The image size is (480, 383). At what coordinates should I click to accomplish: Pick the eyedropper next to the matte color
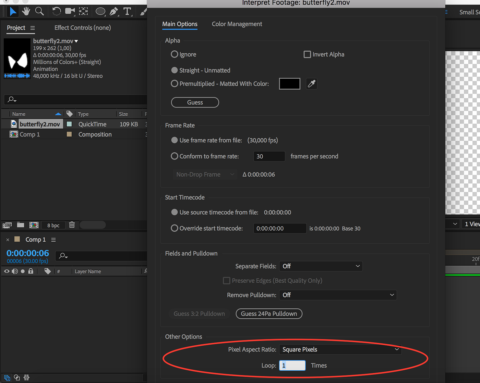[311, 84]
